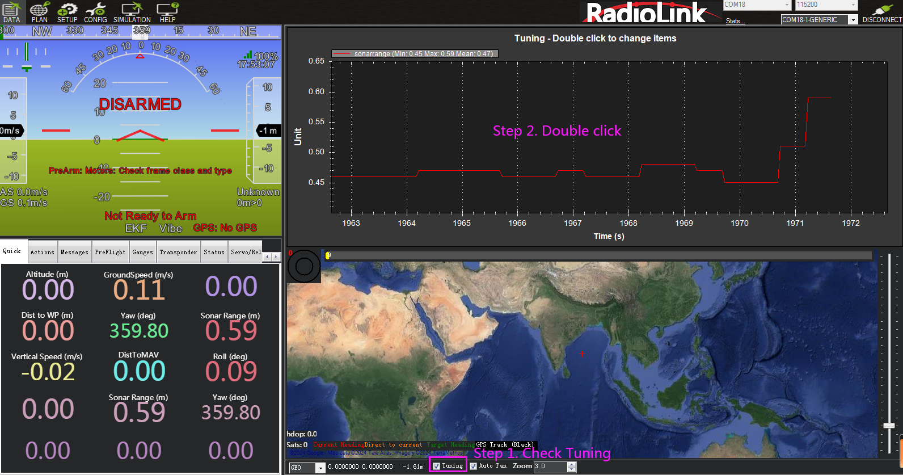Open the CONFIG wrench icon

(x=95, y=12)
